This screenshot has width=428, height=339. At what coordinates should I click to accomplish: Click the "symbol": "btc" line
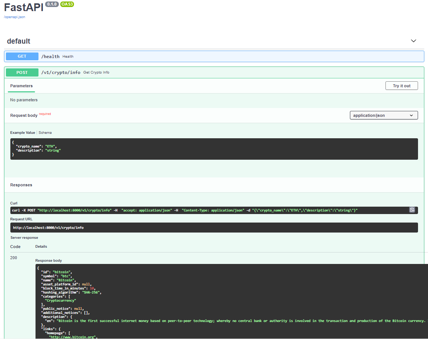pyautogui.click(x=57, y=276)
